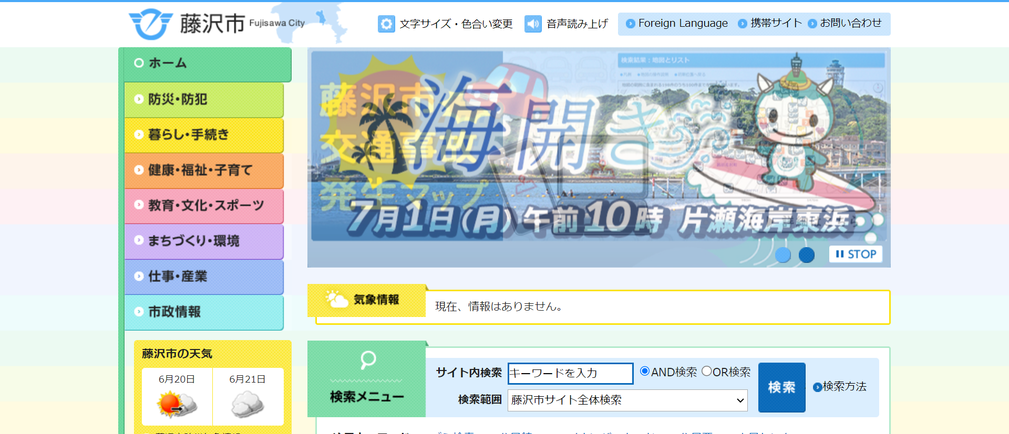
Task: Stop the banner slideshow
Action: [x=856, y=254]
